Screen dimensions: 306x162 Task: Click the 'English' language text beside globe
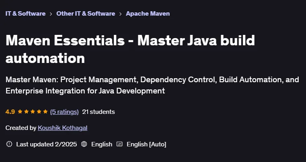(102, 144)
